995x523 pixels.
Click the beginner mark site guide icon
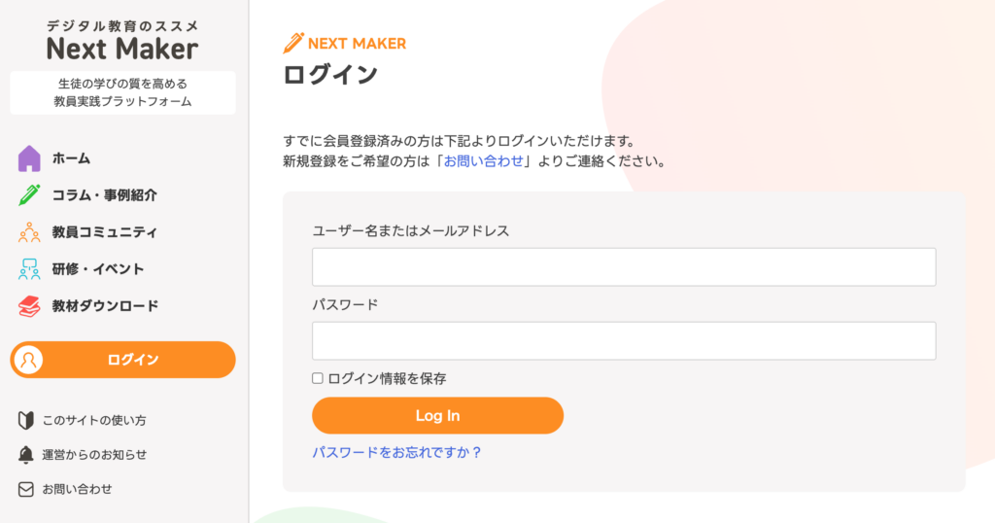26,421
